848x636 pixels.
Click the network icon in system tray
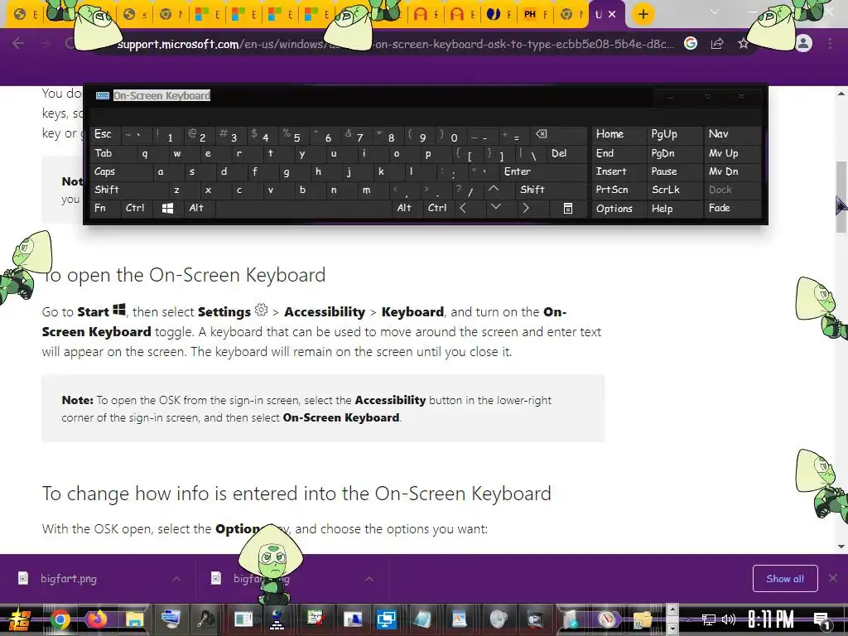pyautogui.click(x=709, y=619)
